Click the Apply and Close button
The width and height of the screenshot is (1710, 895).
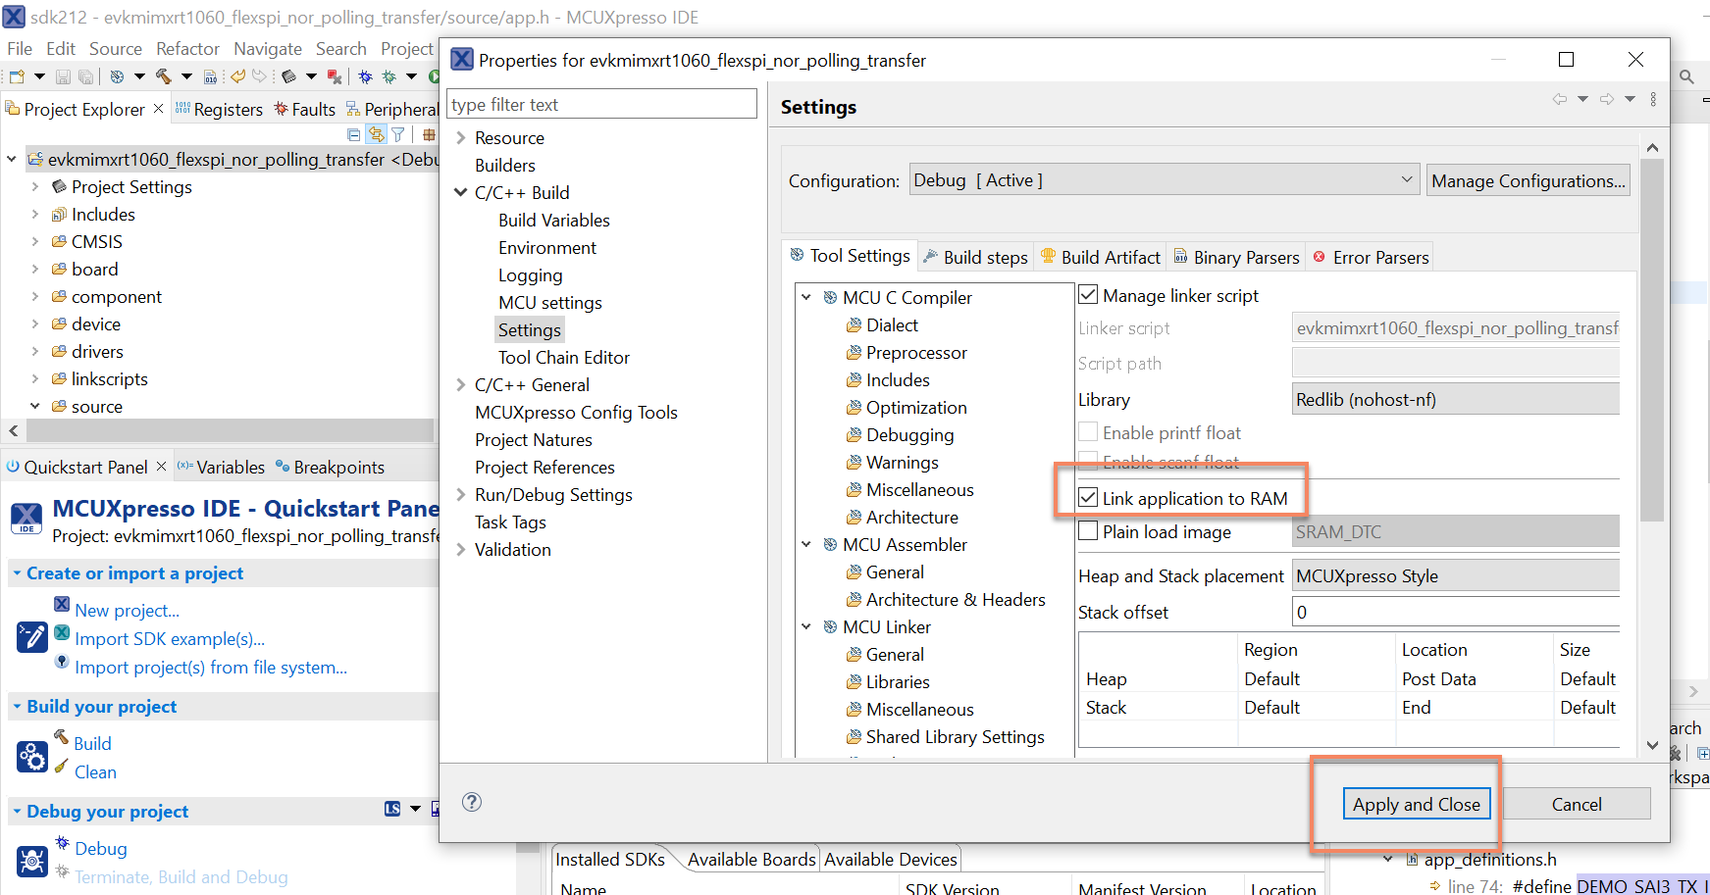point(1416,804)
